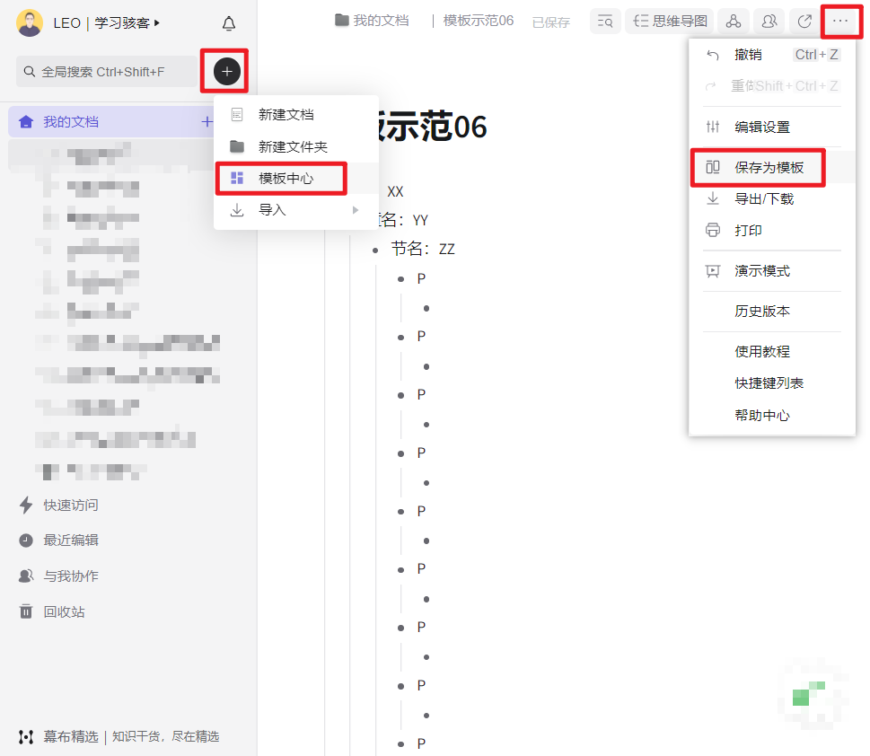
Task: Open 快捷键列表 from the more menu
Action: point(772,383)
